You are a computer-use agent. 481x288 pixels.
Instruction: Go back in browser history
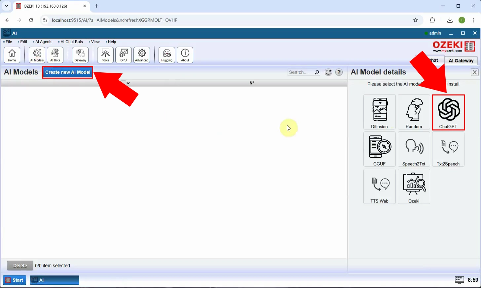pyautogui.click(x=7, y=20)
